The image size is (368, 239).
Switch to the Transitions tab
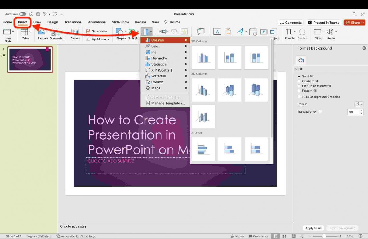click(73, 22)
